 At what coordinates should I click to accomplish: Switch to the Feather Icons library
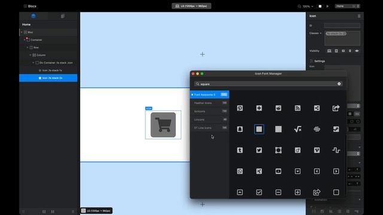pyautogui.click(x=209, y=103)
